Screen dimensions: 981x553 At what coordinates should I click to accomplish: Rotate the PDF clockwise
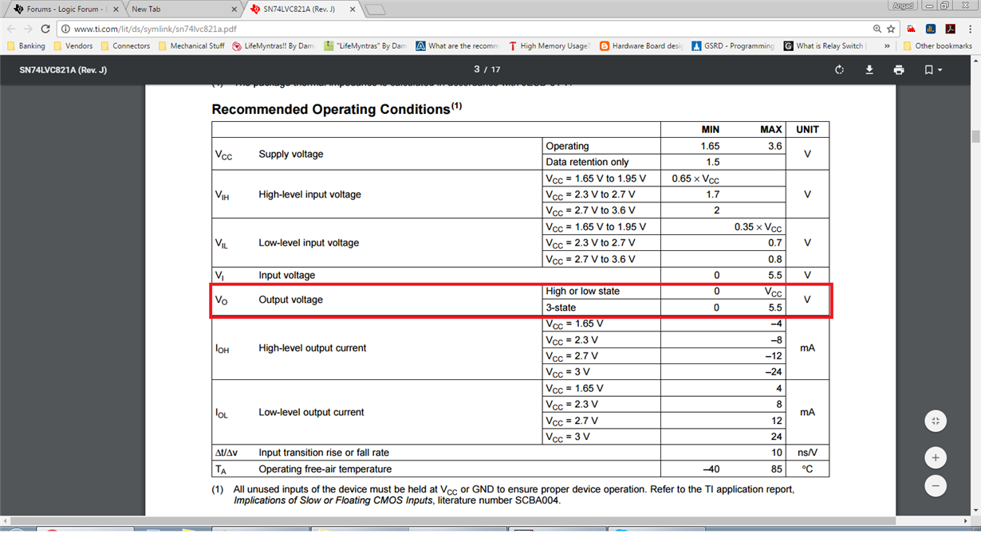[x=839, y=70]
